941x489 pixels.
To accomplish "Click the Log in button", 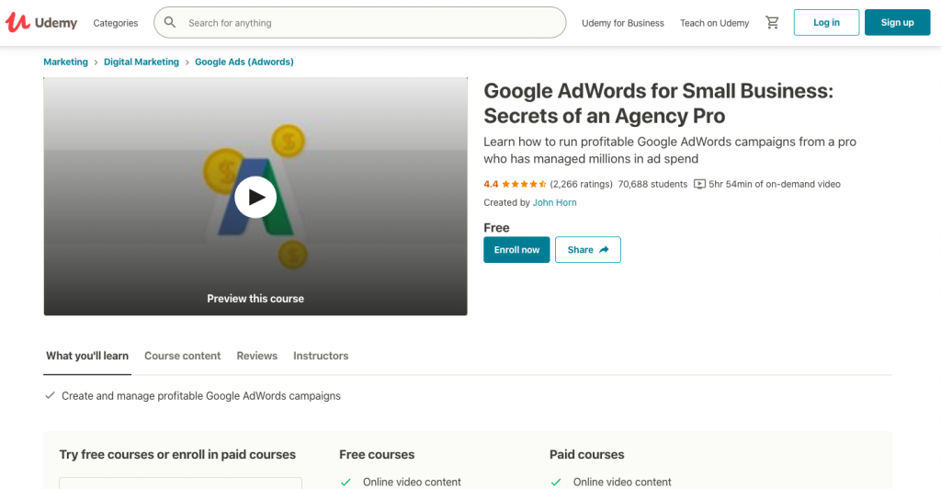I will pos(826,22).
